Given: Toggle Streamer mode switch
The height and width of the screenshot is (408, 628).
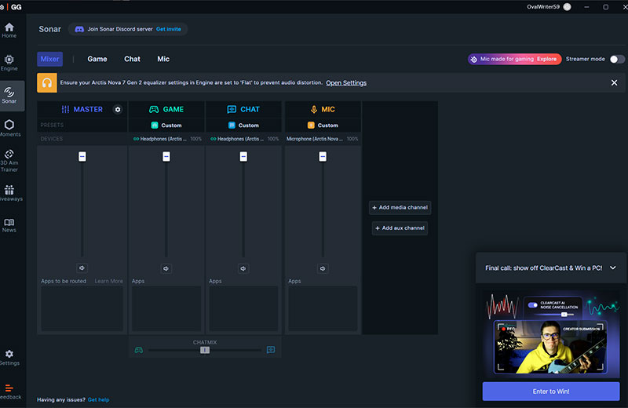Looking at the screenshot, I should tap(617, 59).
